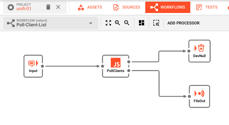Click the DevNull input port
The image size is (229, 125).
[x=189, y=51]
